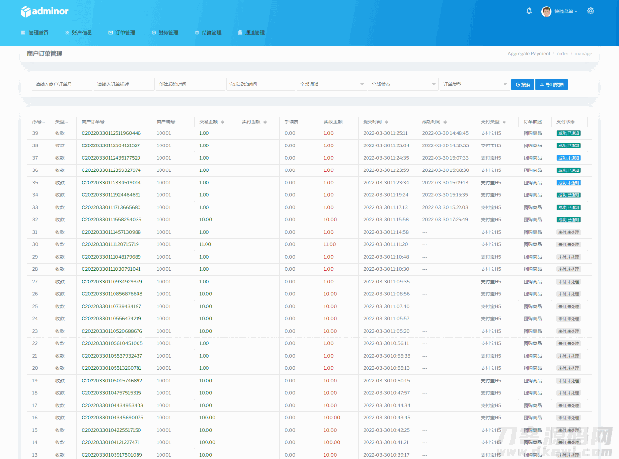Open the 快捷菜单 user menu

click(x=566, y=11)
